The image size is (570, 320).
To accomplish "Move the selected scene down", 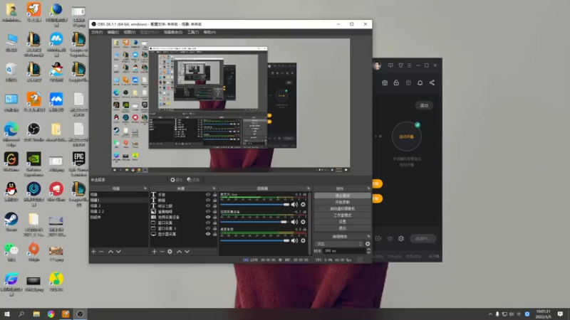I will pos(118,252).
